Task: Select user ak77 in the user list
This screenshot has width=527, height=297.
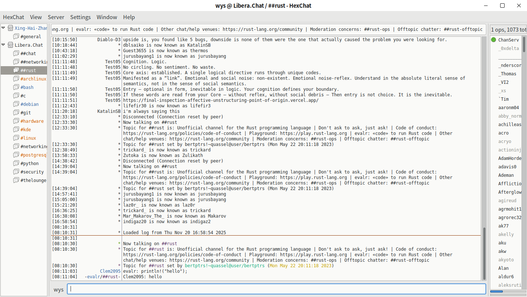Action: (503, 226)
